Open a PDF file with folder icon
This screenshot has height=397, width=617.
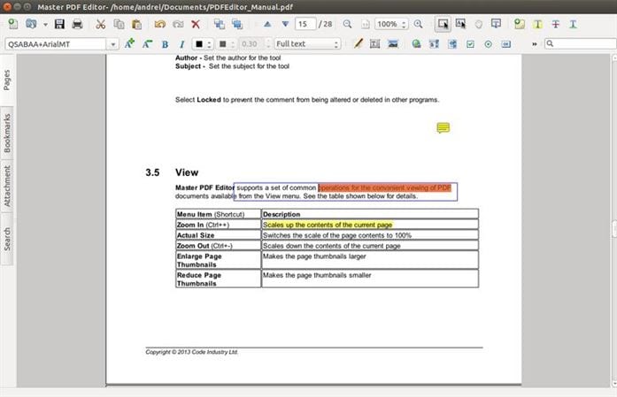[x=31, y=24]
